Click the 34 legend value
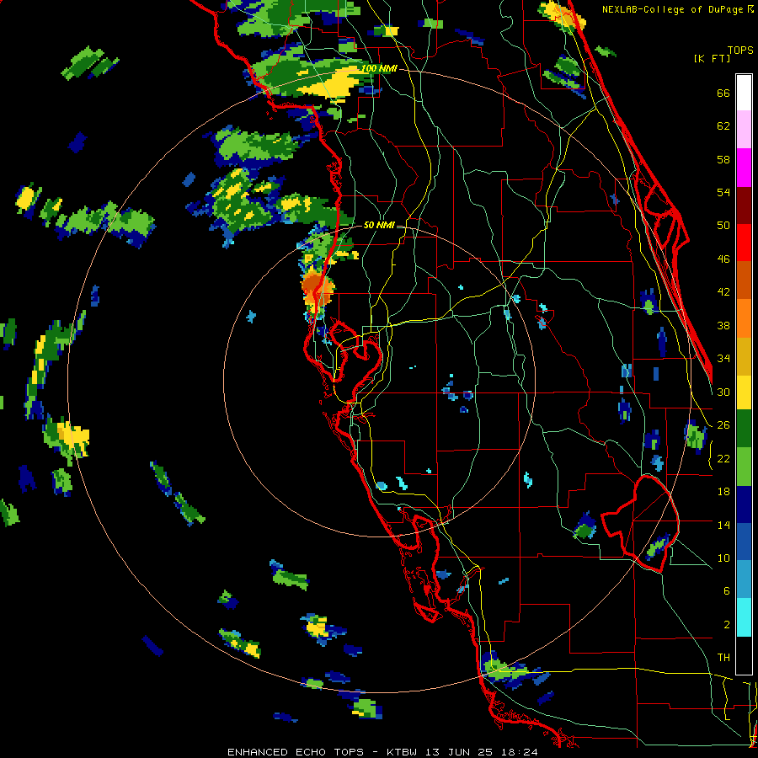 [x=723, y=358]
